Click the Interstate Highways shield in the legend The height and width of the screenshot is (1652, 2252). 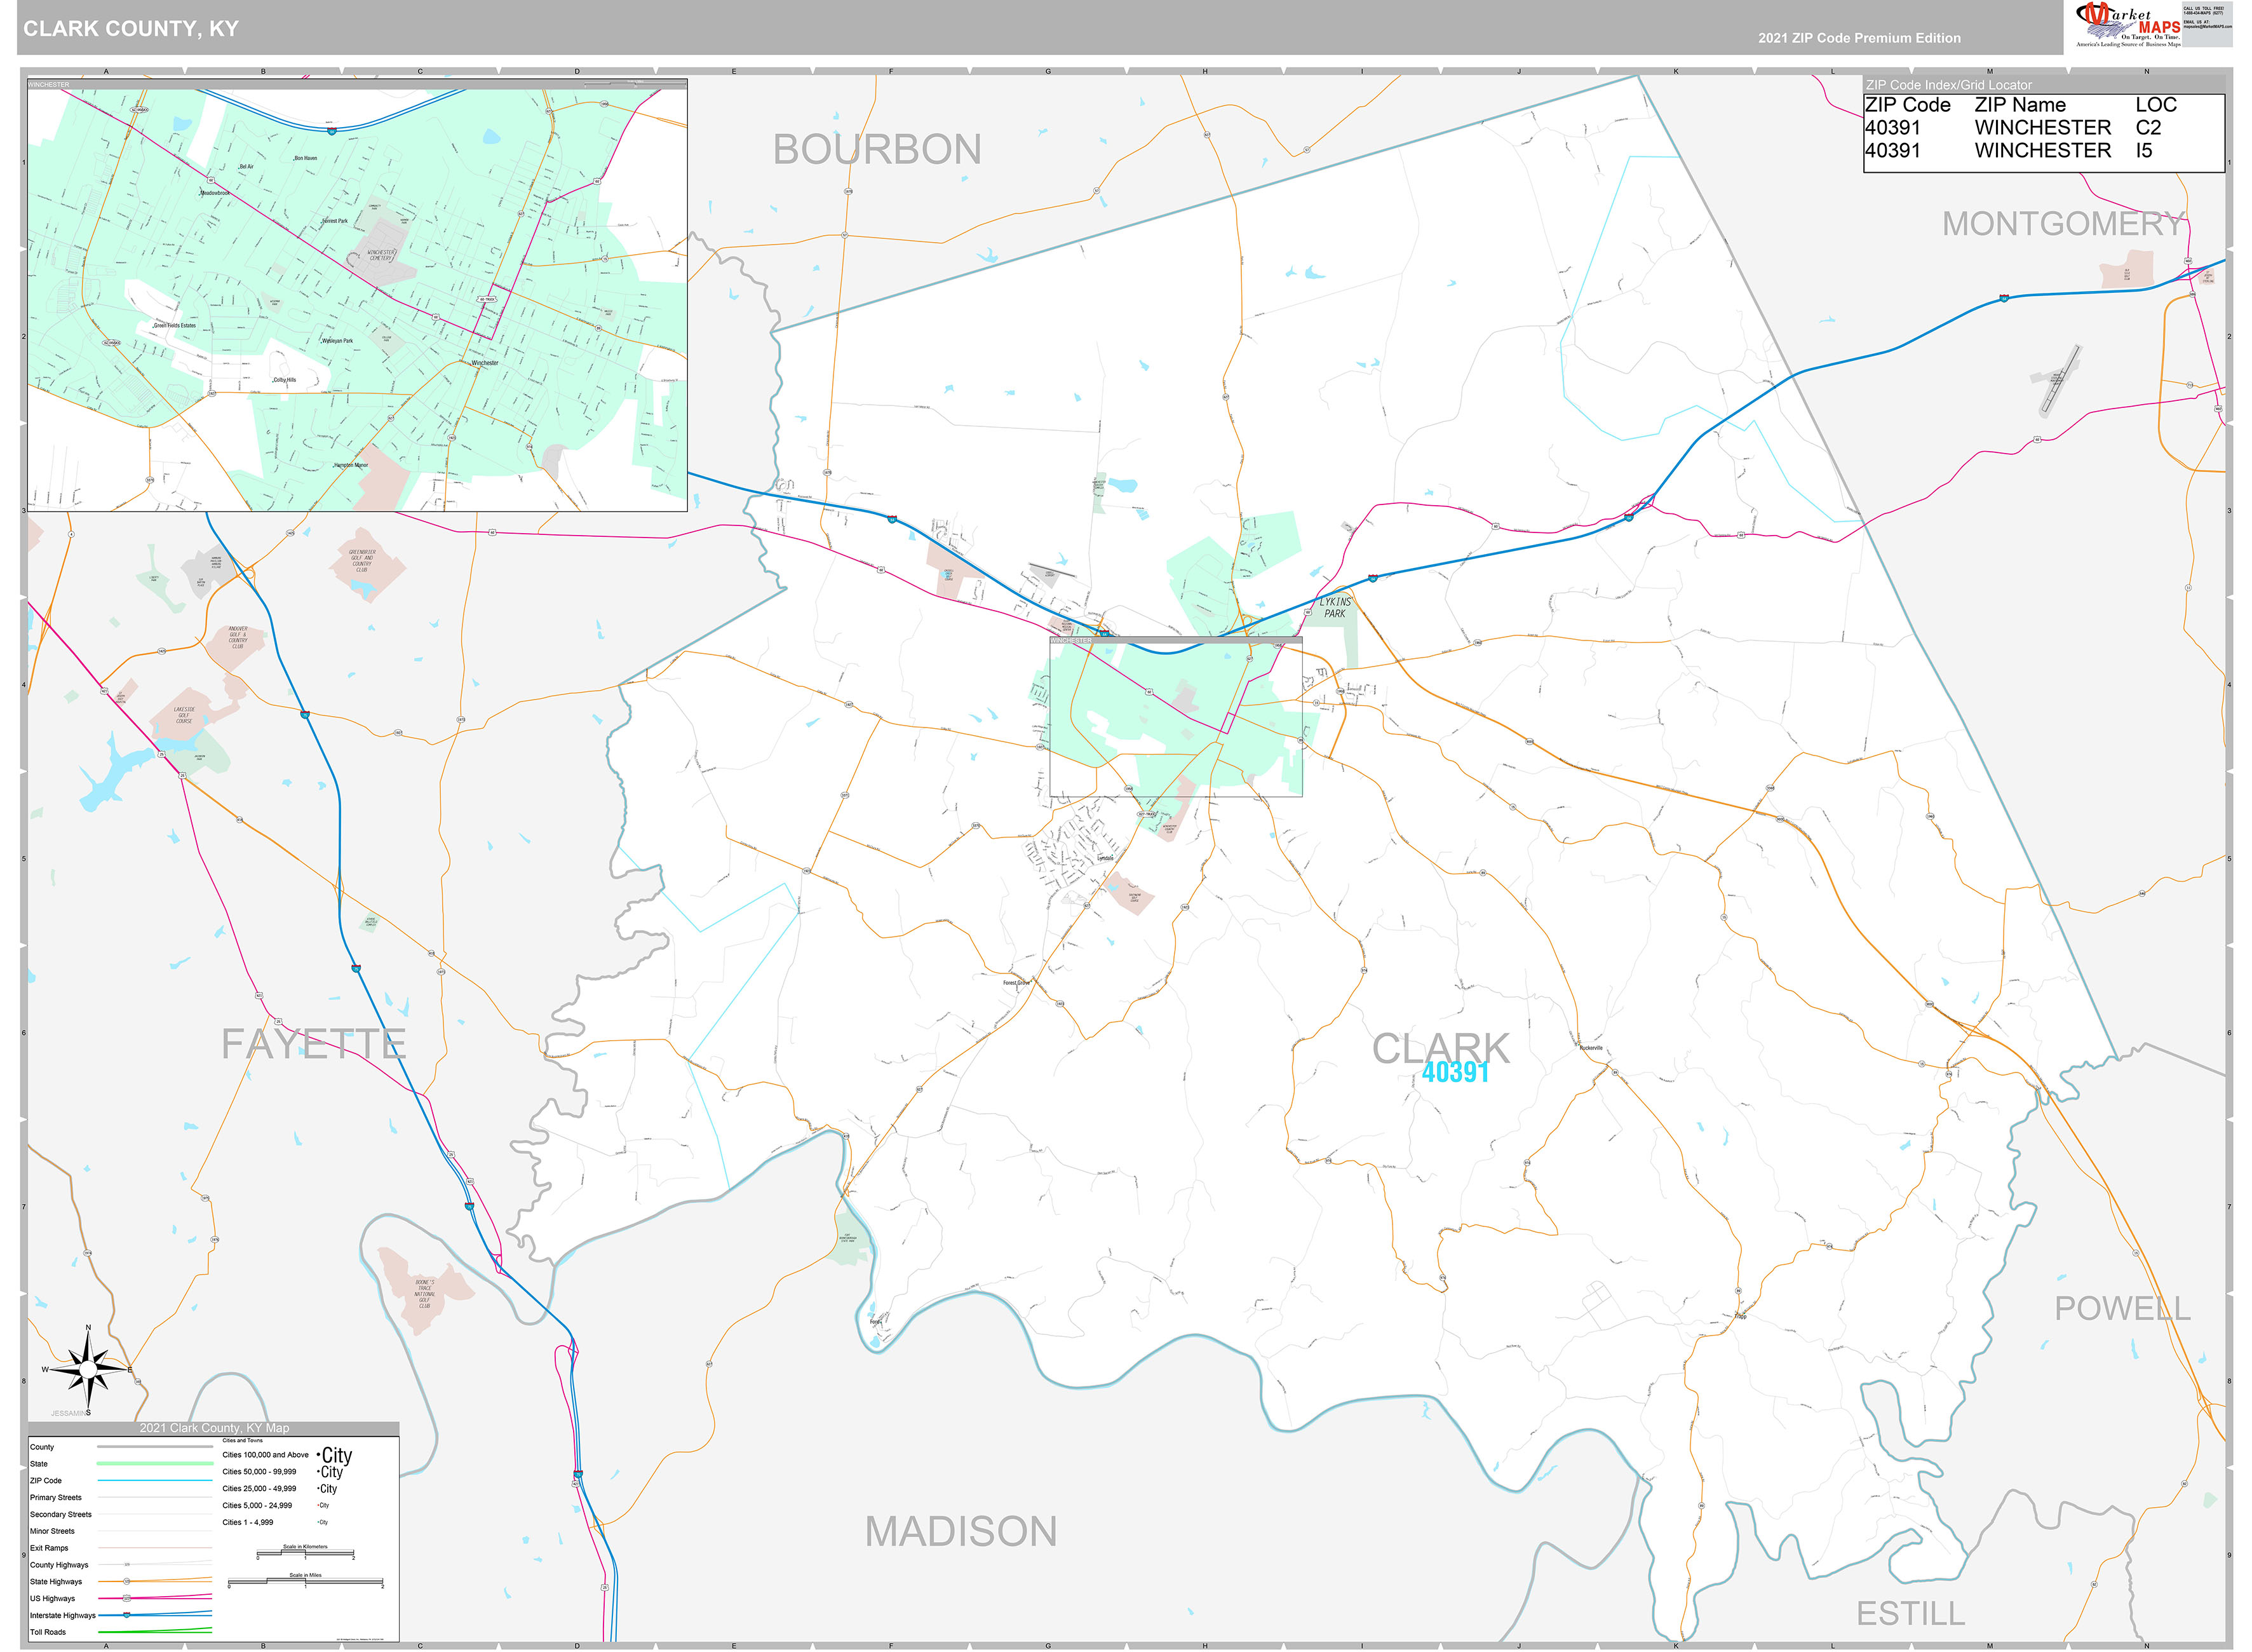126,1615
